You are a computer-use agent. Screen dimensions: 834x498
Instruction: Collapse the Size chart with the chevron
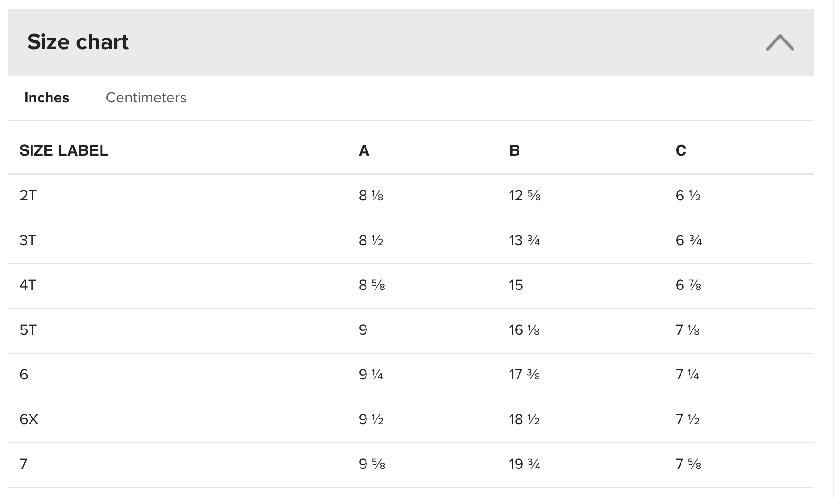coord(780,42)
